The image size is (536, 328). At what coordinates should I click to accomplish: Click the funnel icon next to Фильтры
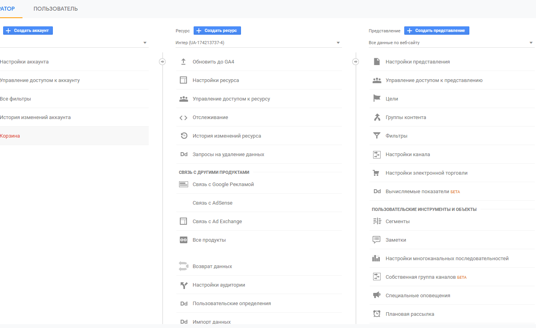tap(377, 136)
